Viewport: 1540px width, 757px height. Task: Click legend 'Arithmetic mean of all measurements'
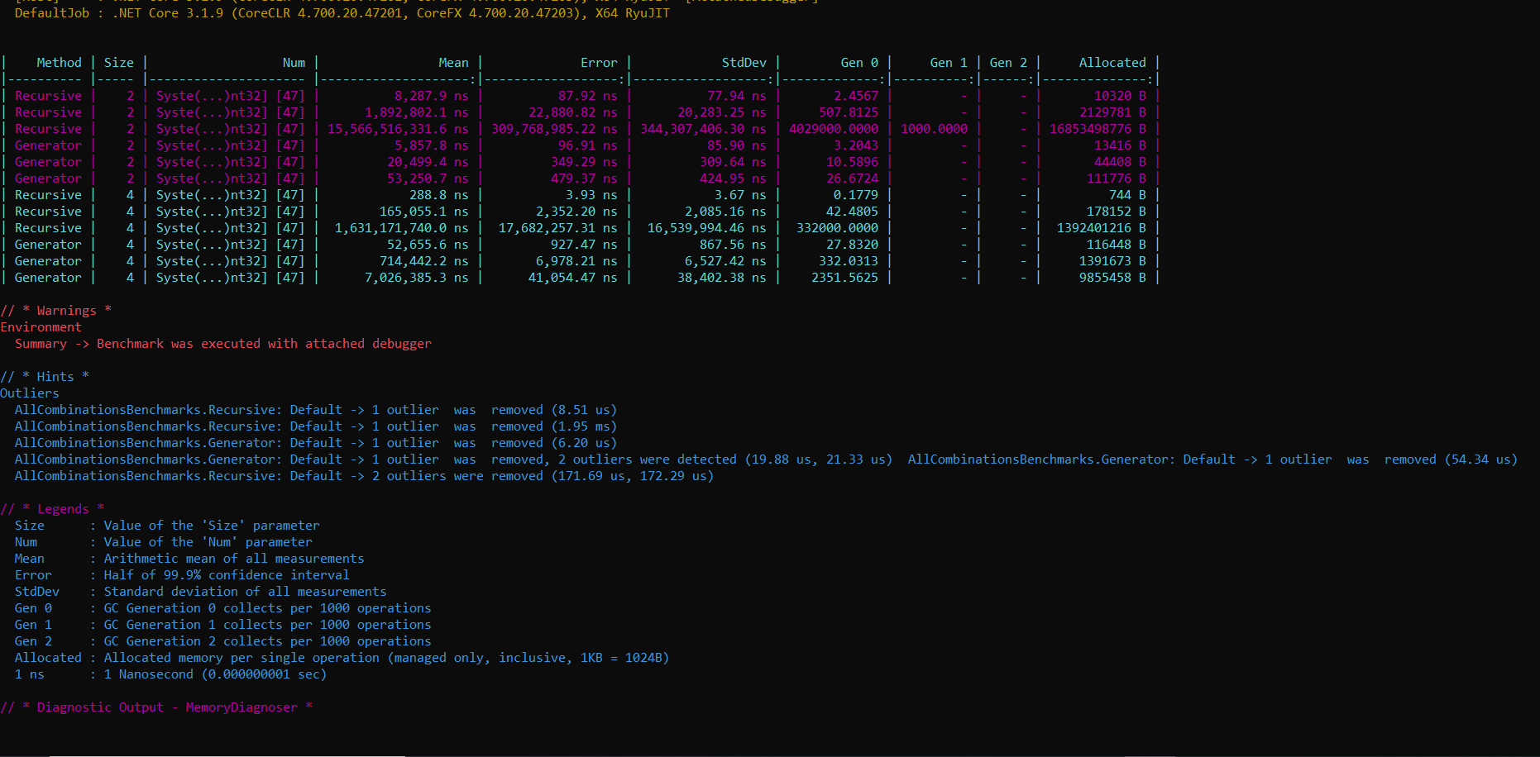click(x=234, y=559)
